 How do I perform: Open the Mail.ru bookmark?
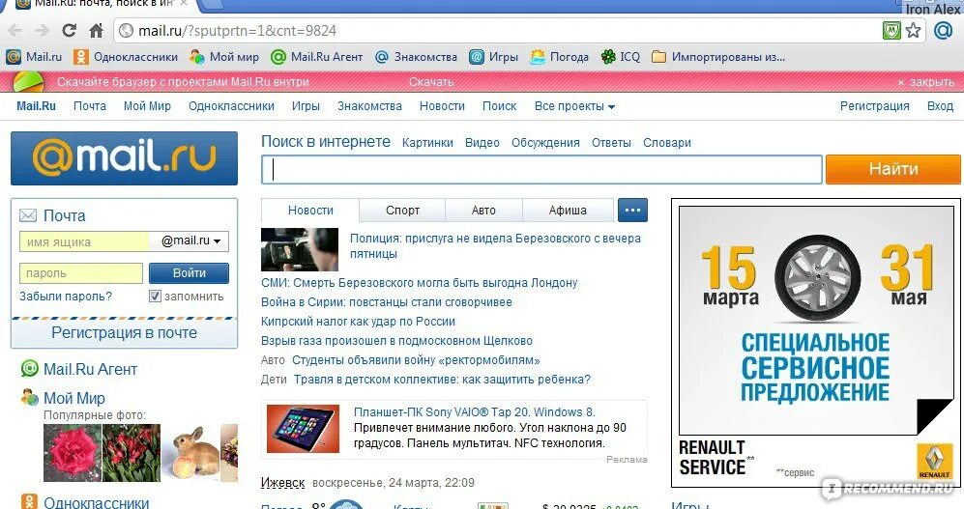[x=34, y=57]
